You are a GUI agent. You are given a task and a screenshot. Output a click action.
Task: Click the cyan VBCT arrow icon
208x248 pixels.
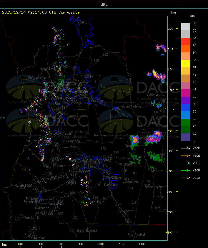pyautogui.click(x=186, y=163)
